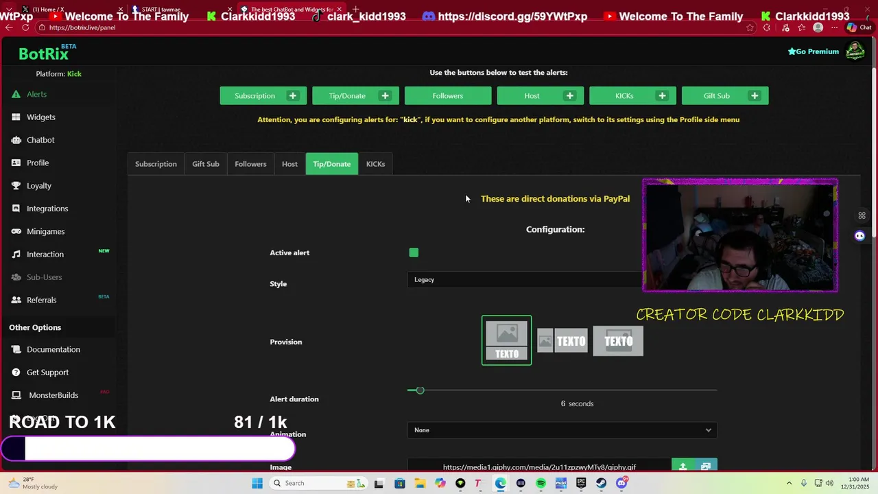Open Discord from the taskbar
This screenshot has height=494, width=878.
pos(621,483)
